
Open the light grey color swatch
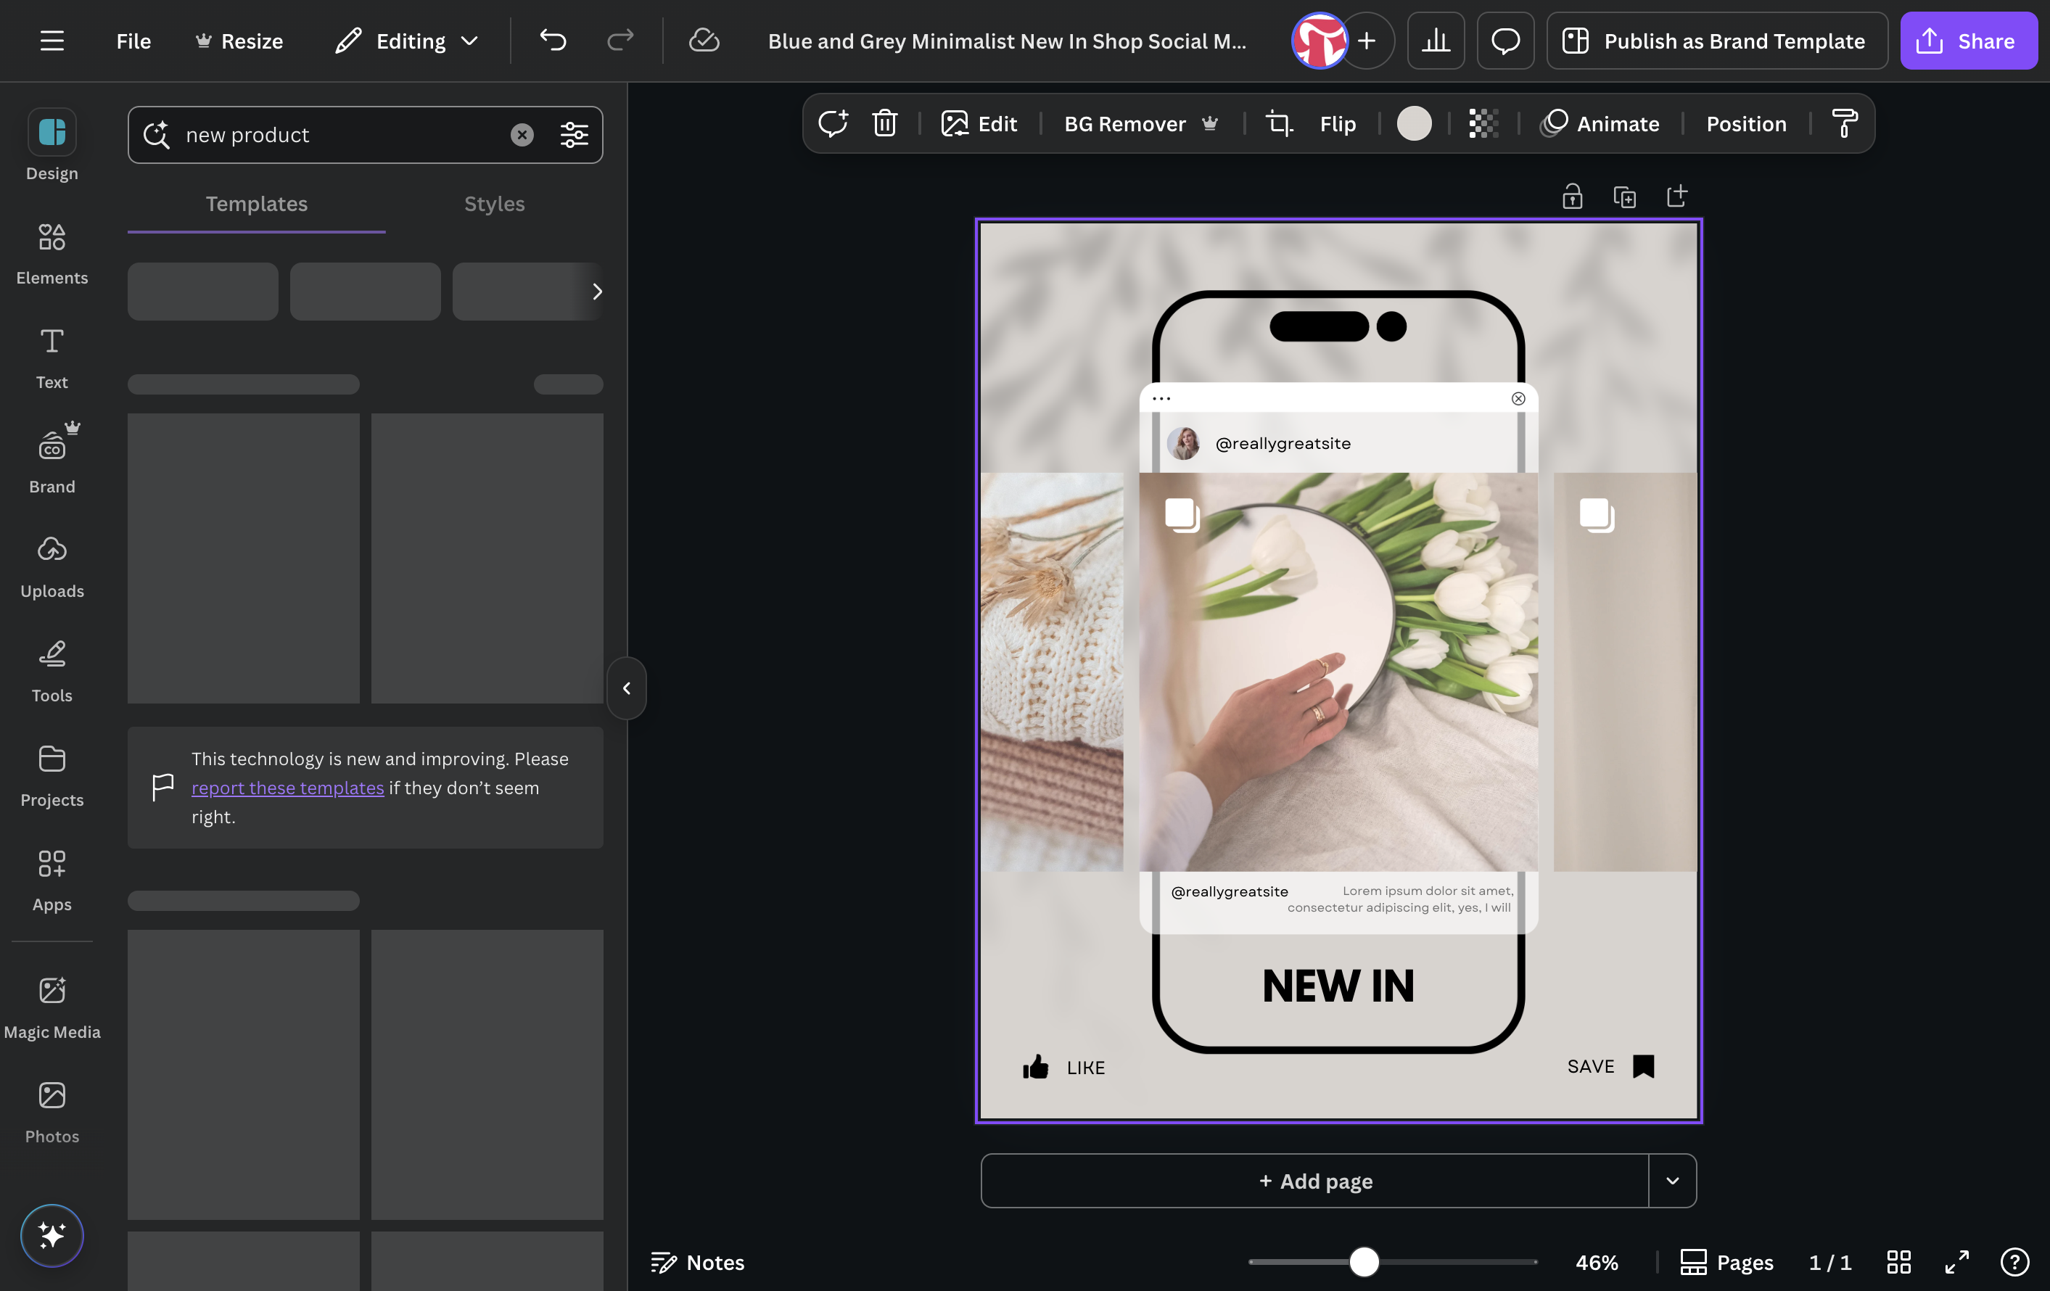tap(1414, 123)
